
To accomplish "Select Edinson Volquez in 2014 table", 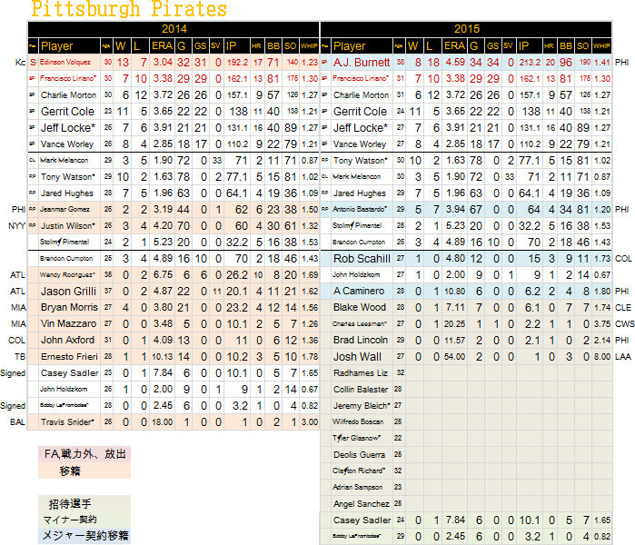I will [65, 63].
